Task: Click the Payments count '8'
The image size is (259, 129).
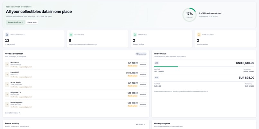Action: [70, 40]
